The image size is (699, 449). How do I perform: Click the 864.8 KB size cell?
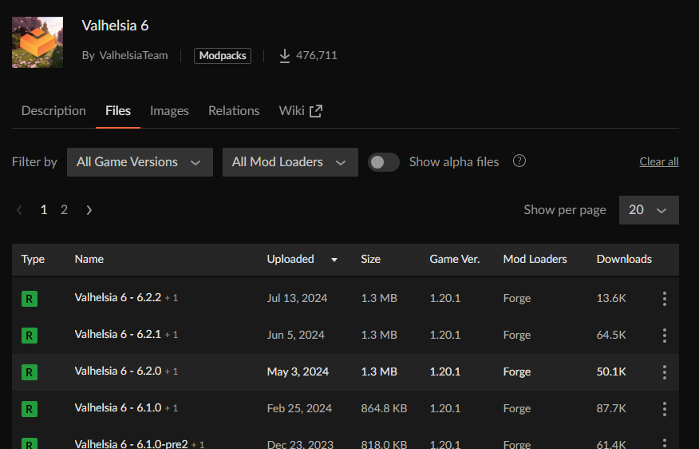point(384,408)
